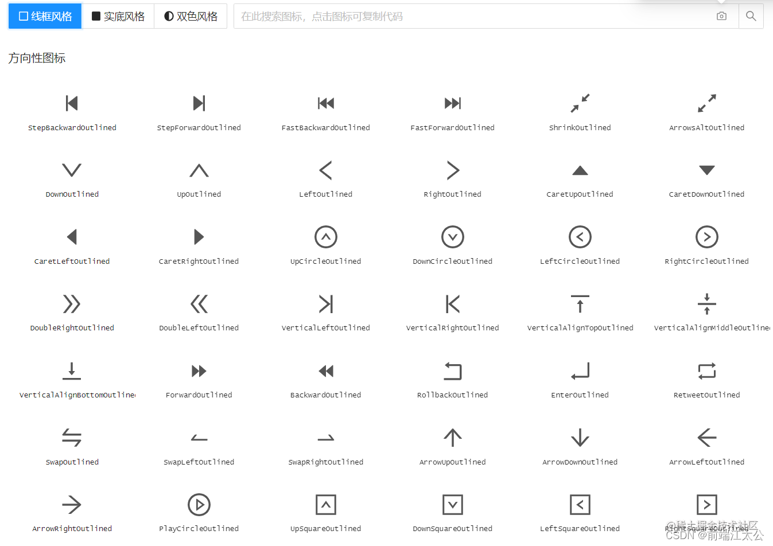Viewport: 773px width, 546px height.
Task: Switch to the 双色风格 tab
Action: tap(191, 16)
